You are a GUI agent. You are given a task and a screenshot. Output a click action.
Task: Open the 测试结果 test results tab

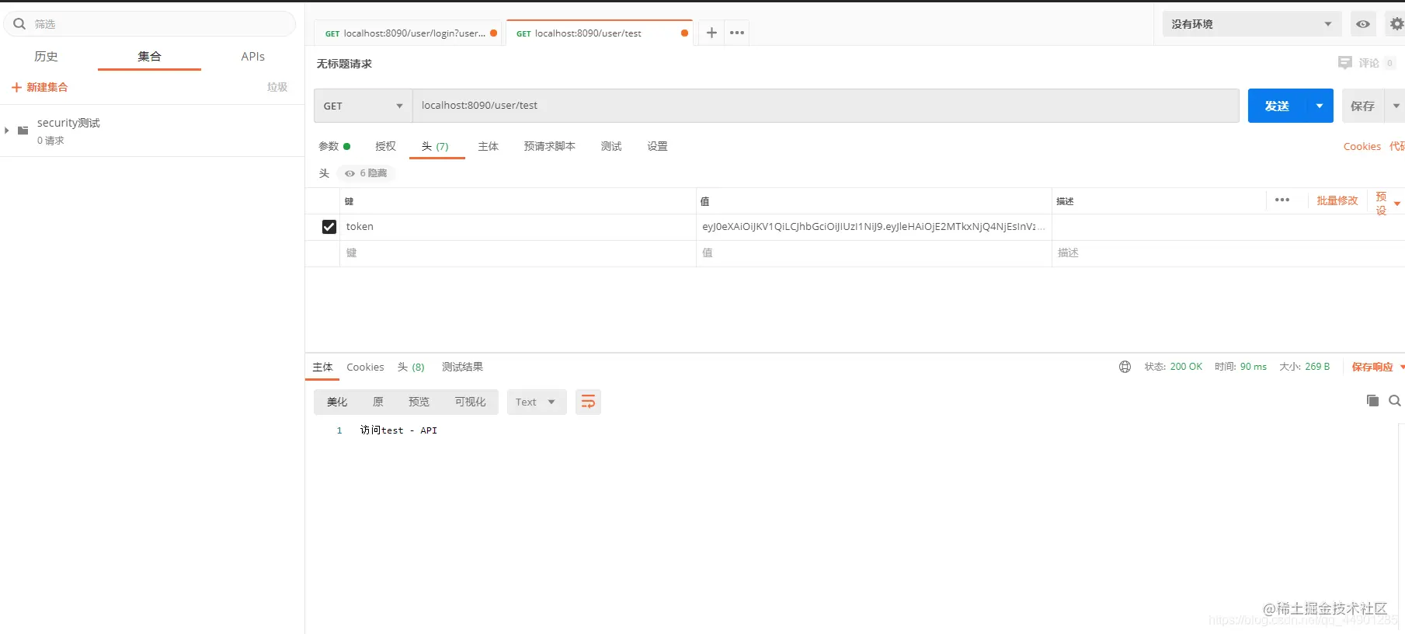pyautogui.click(x=462, y=367)
